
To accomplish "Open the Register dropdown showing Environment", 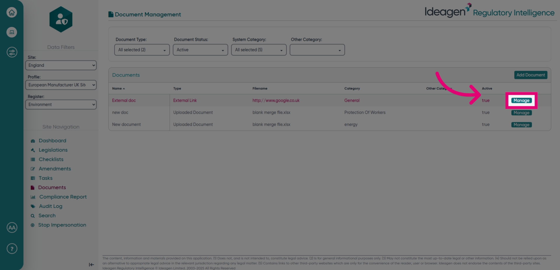I will point(61,105).
